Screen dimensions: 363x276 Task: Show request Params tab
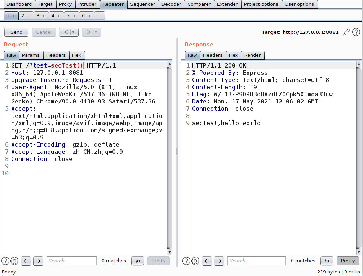point(31,55)
